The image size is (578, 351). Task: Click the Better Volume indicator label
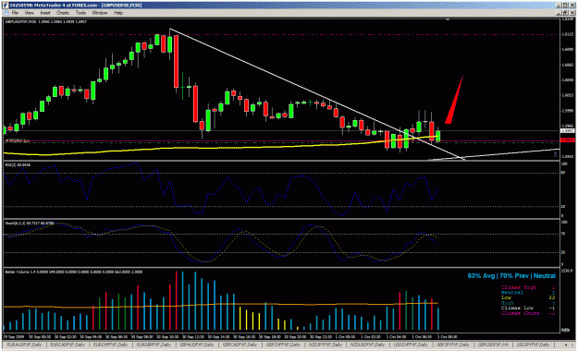[x=74, y=272]
